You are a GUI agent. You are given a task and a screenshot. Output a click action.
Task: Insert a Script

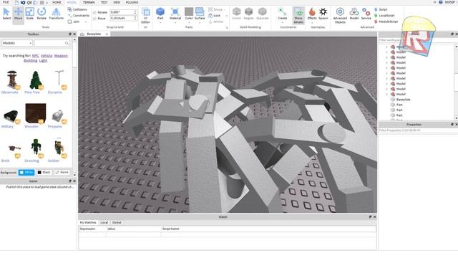381,9
